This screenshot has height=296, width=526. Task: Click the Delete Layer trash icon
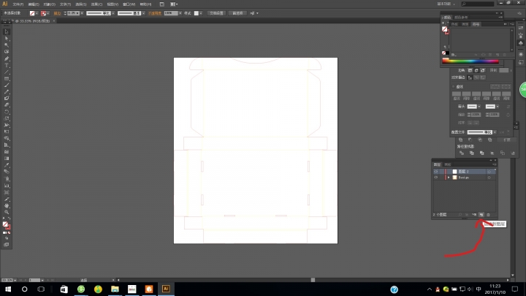489,214
